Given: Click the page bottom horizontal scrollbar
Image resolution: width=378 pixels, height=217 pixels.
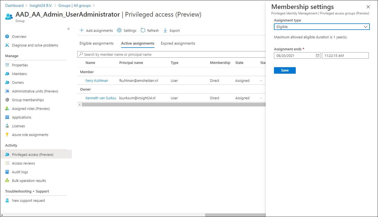Looking at the screenshot, I should (x=236, y=215).
